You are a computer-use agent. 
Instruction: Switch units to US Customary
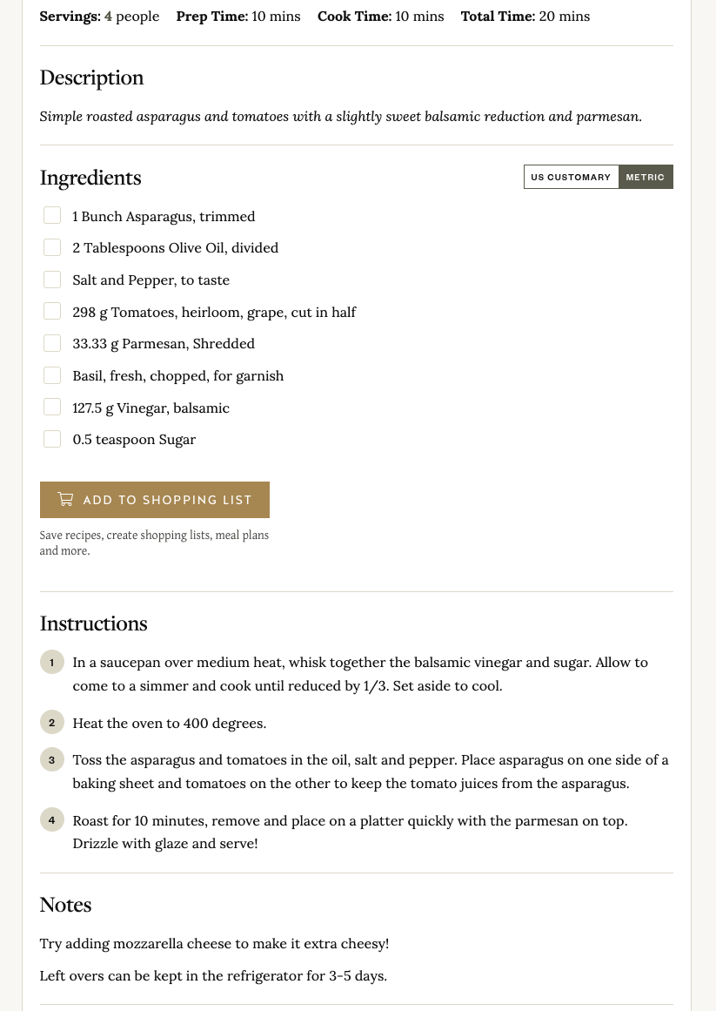[571, 177]
